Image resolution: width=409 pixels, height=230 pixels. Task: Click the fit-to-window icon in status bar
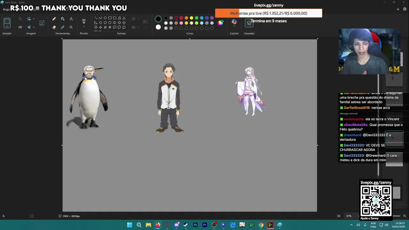click(x=339, y=216)
